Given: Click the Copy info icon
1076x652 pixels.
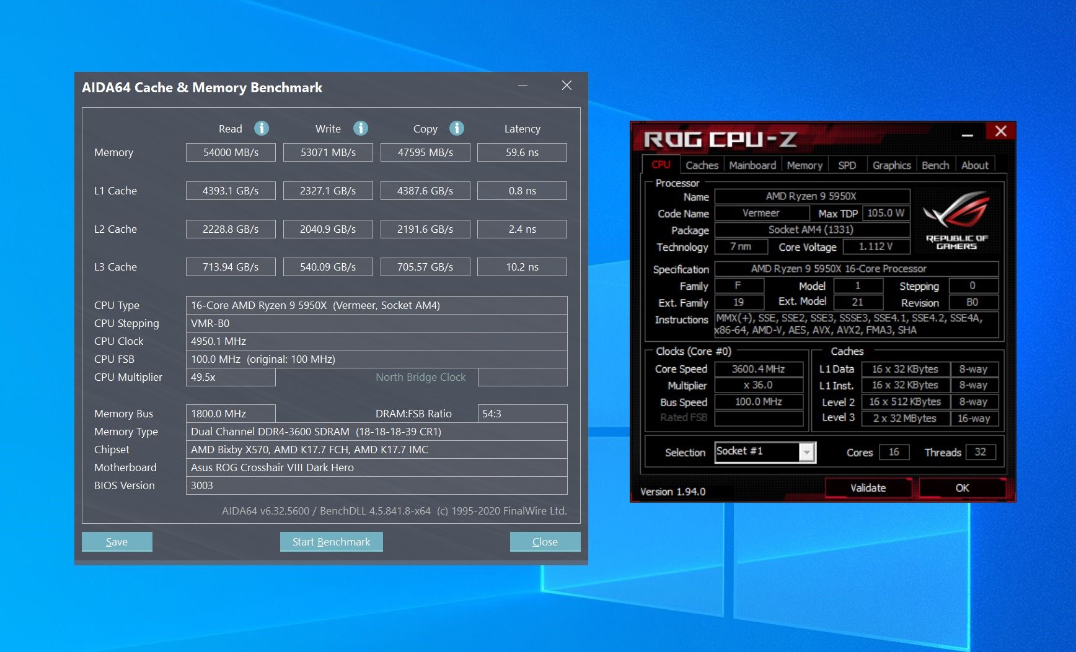Looking at the screenshot, I should 457,128.
